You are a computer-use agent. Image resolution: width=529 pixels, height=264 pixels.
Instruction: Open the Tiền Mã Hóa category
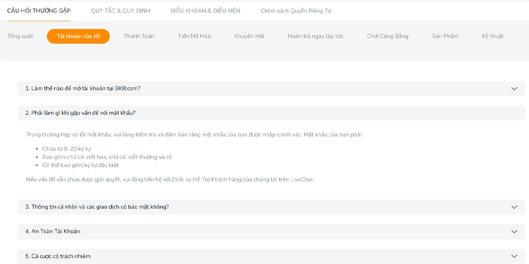pyautogui.click(x=194, y=36)
